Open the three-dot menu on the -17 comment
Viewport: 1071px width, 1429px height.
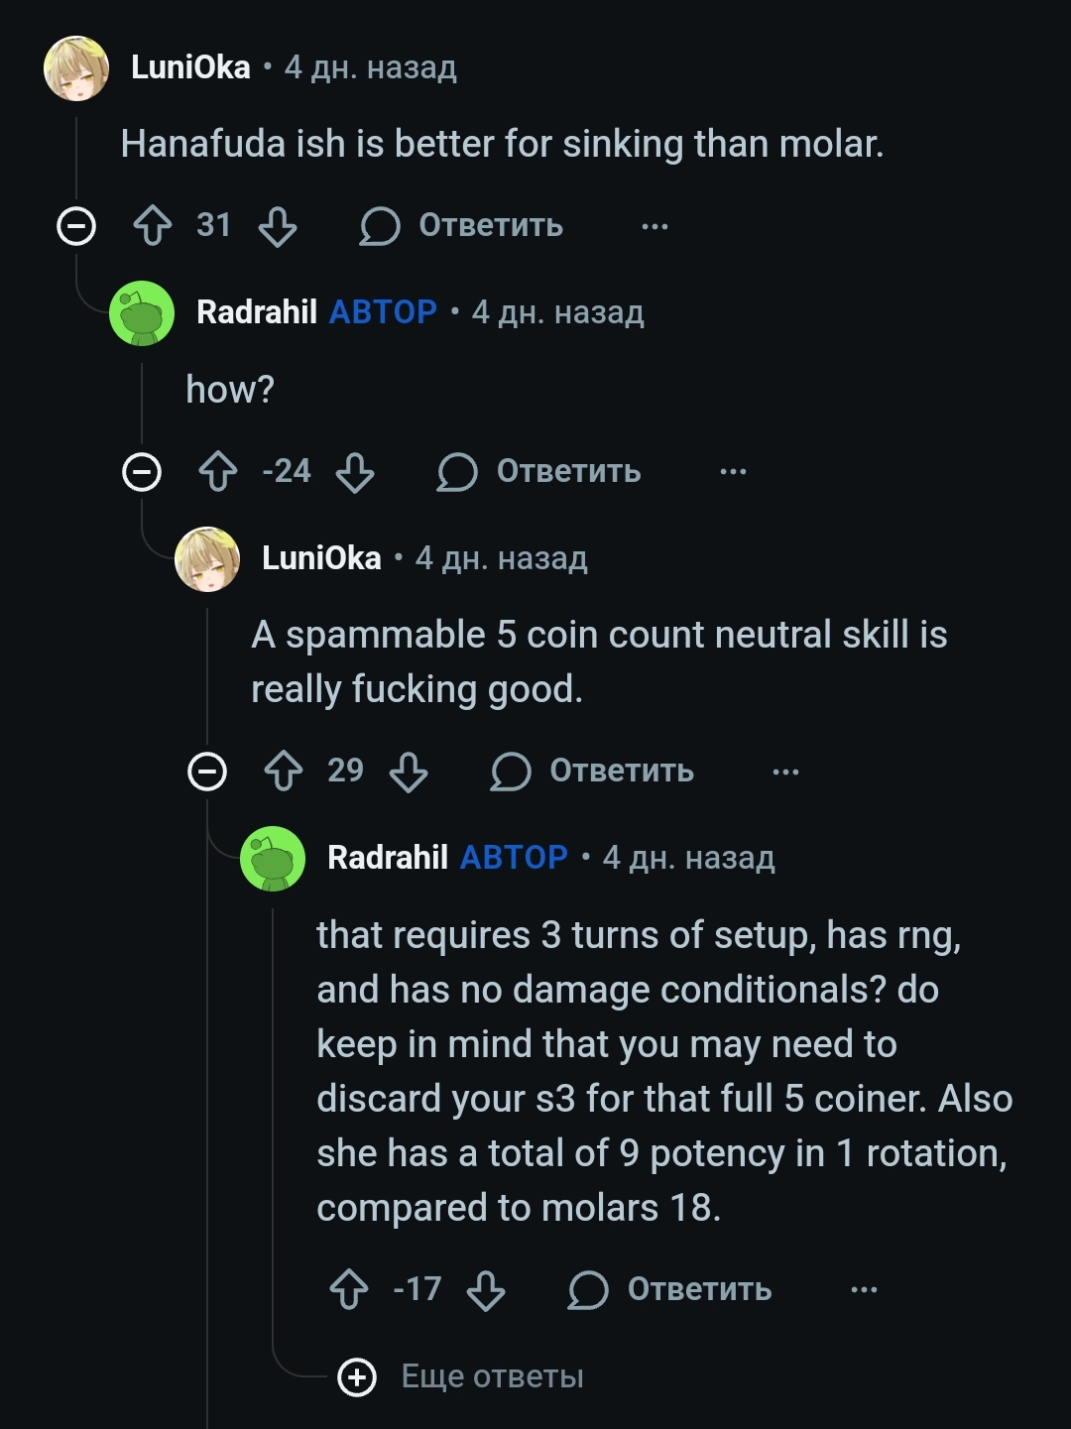point(864,1290)
